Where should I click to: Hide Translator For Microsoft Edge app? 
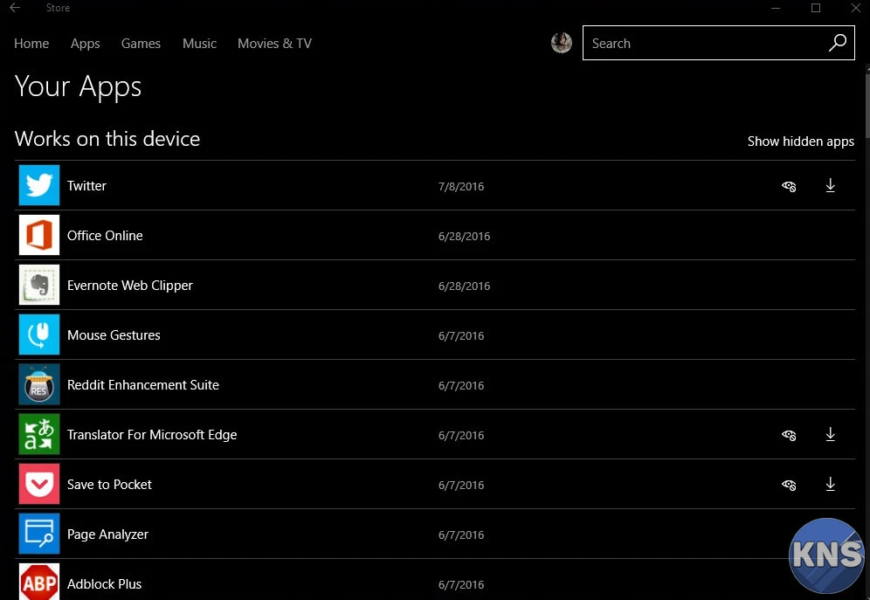click(x=789, y=435)
